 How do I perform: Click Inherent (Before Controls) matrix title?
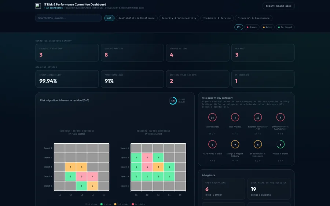[x=77, y=131]
